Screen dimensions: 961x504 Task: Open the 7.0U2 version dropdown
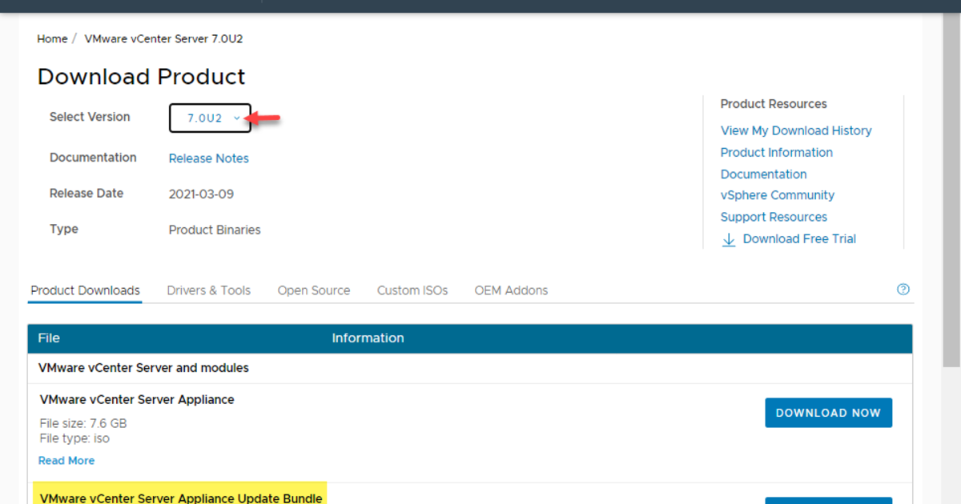(x=211, y=118)
